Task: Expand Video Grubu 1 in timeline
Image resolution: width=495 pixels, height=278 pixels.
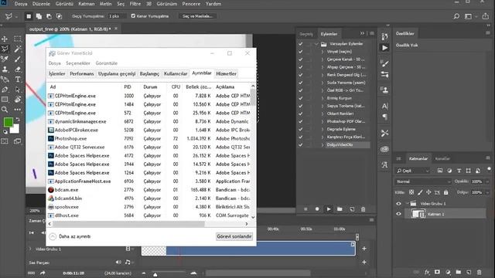Action: [x=30, y=249]
